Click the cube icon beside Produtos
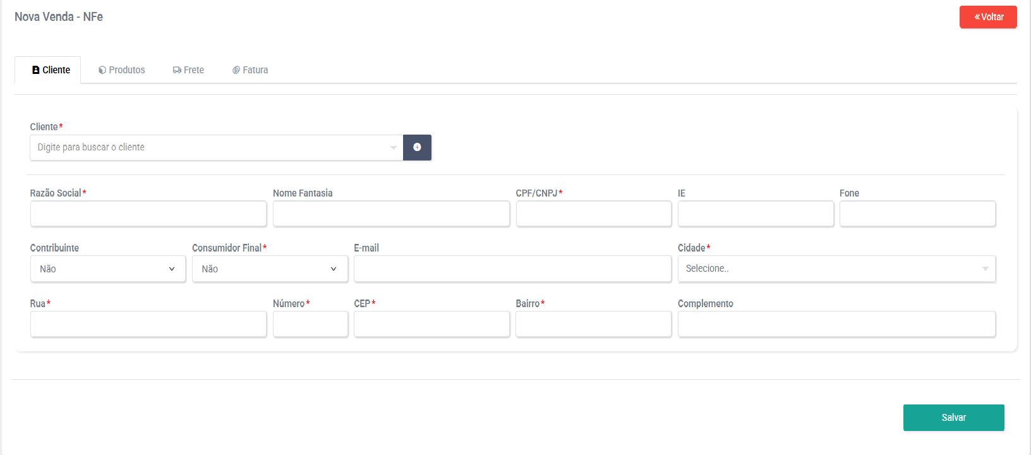1031x455 pixels. tap(102, 70)
